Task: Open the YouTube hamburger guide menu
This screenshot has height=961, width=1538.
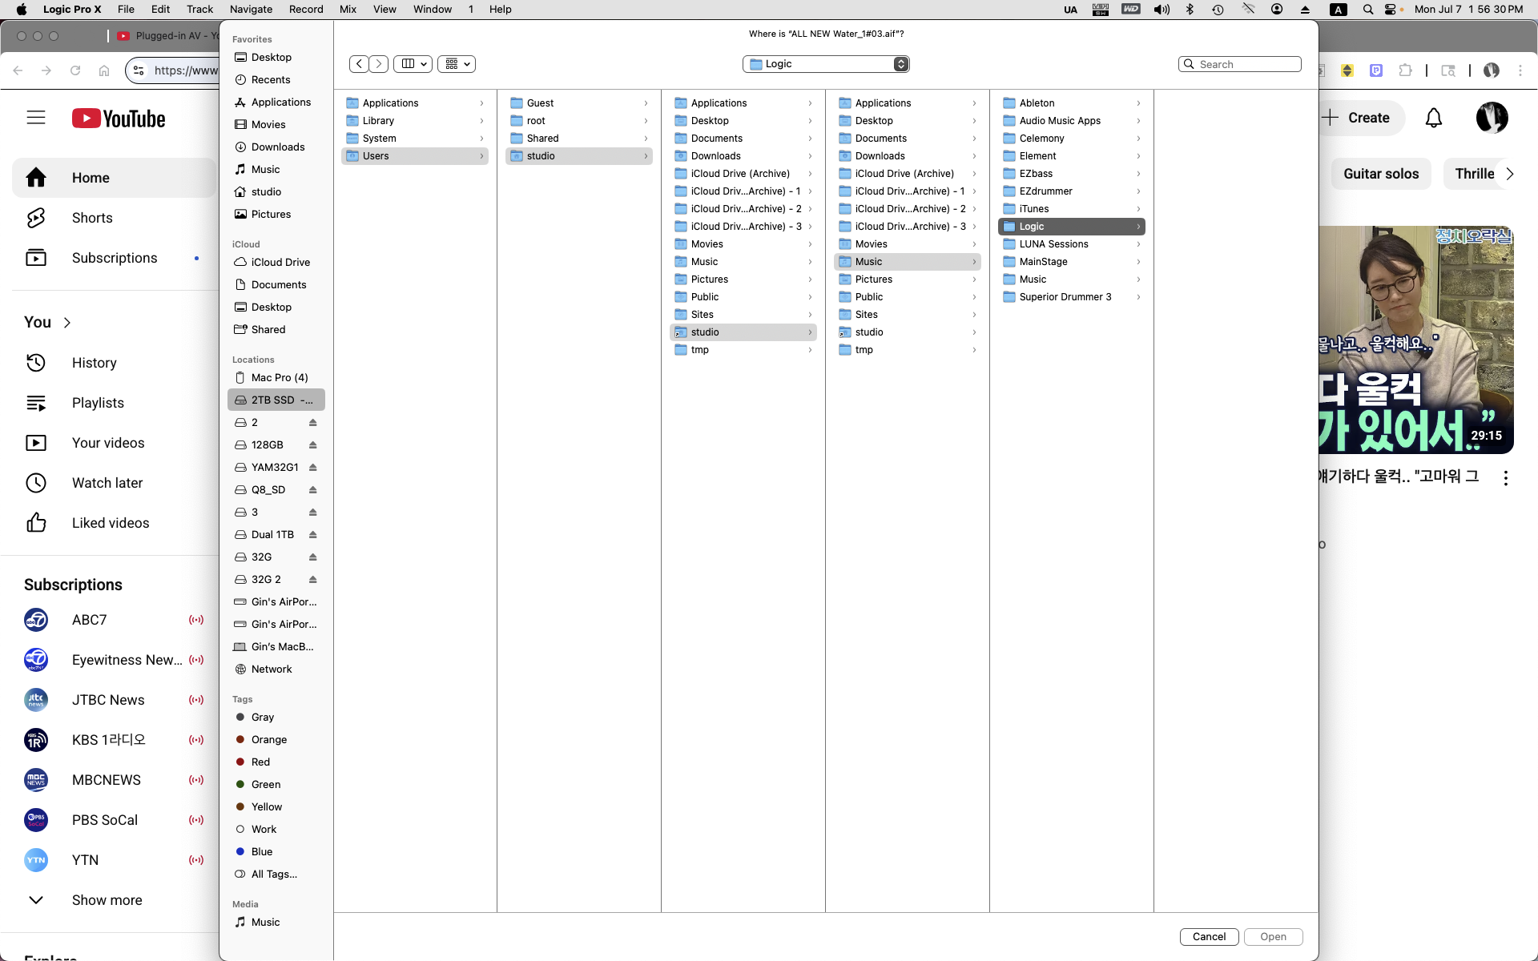Action: coord(36,119)
